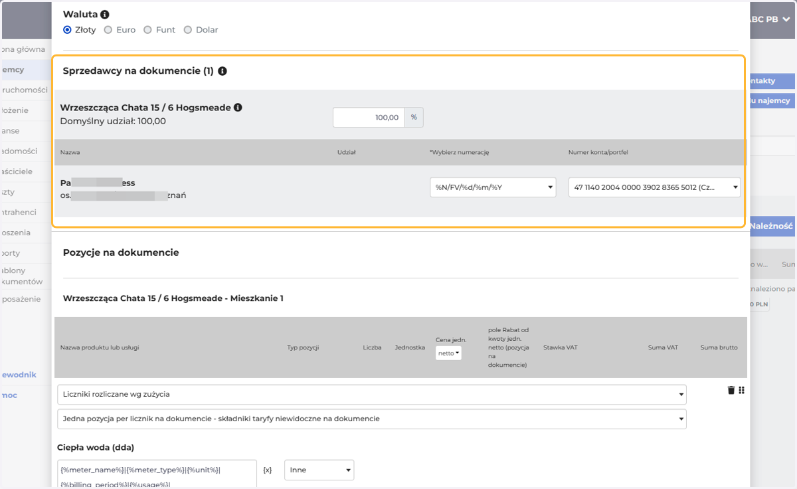Click the Pozycje na dokumencie heading
797x489 pixels.
(121, 252)
